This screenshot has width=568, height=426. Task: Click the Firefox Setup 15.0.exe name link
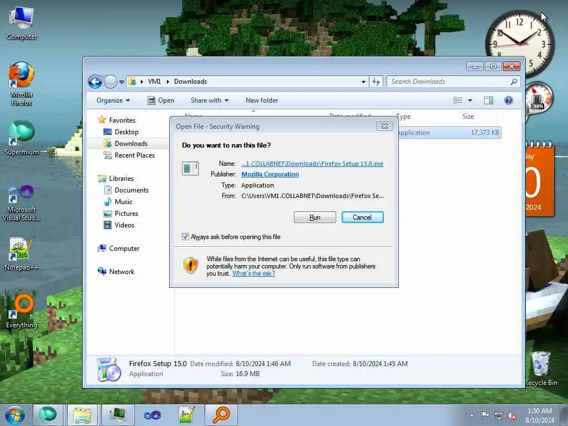(x=312, y=164)
